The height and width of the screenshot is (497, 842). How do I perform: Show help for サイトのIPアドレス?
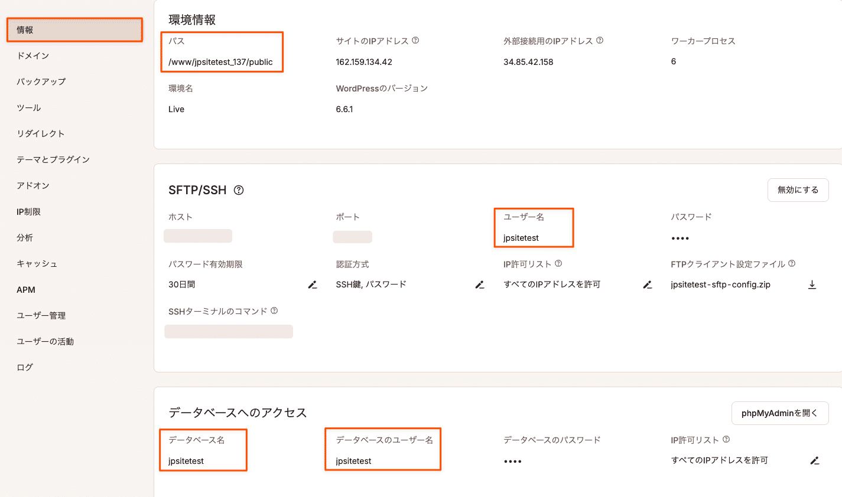(x=415, y=41)
